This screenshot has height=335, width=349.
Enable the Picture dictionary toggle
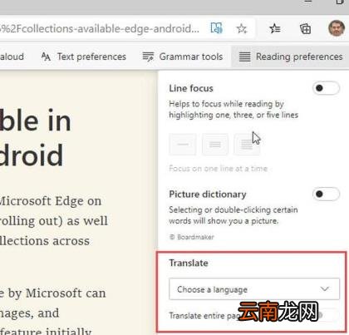point(326,194)
